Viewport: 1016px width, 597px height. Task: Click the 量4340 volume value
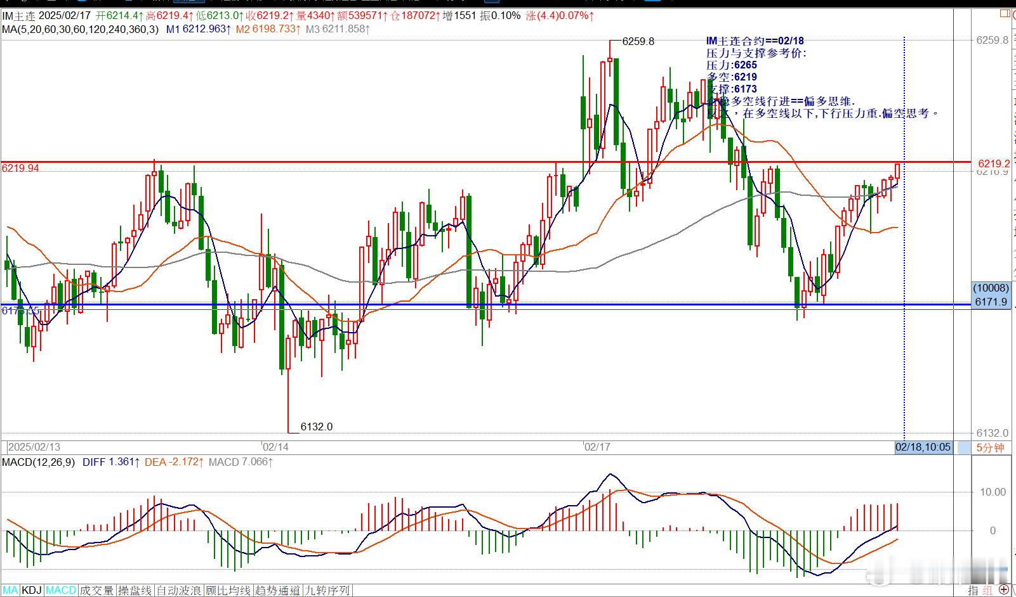click(x=316, y=16)
